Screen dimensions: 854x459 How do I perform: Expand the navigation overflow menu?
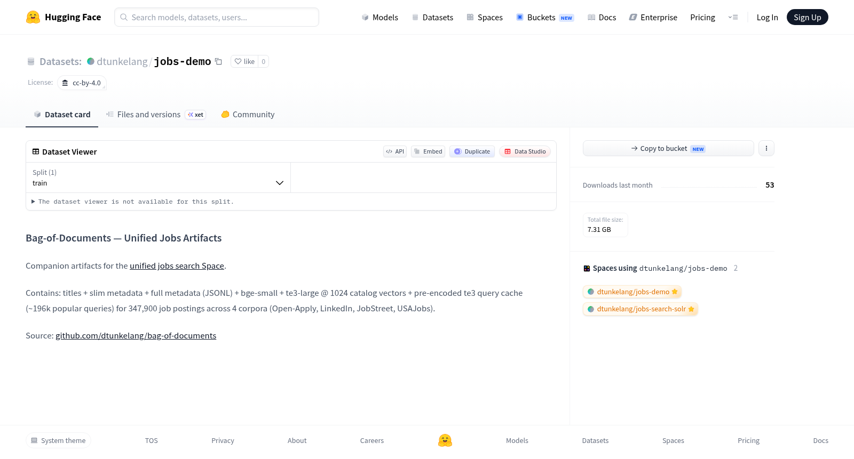click(x=733, y=17)
